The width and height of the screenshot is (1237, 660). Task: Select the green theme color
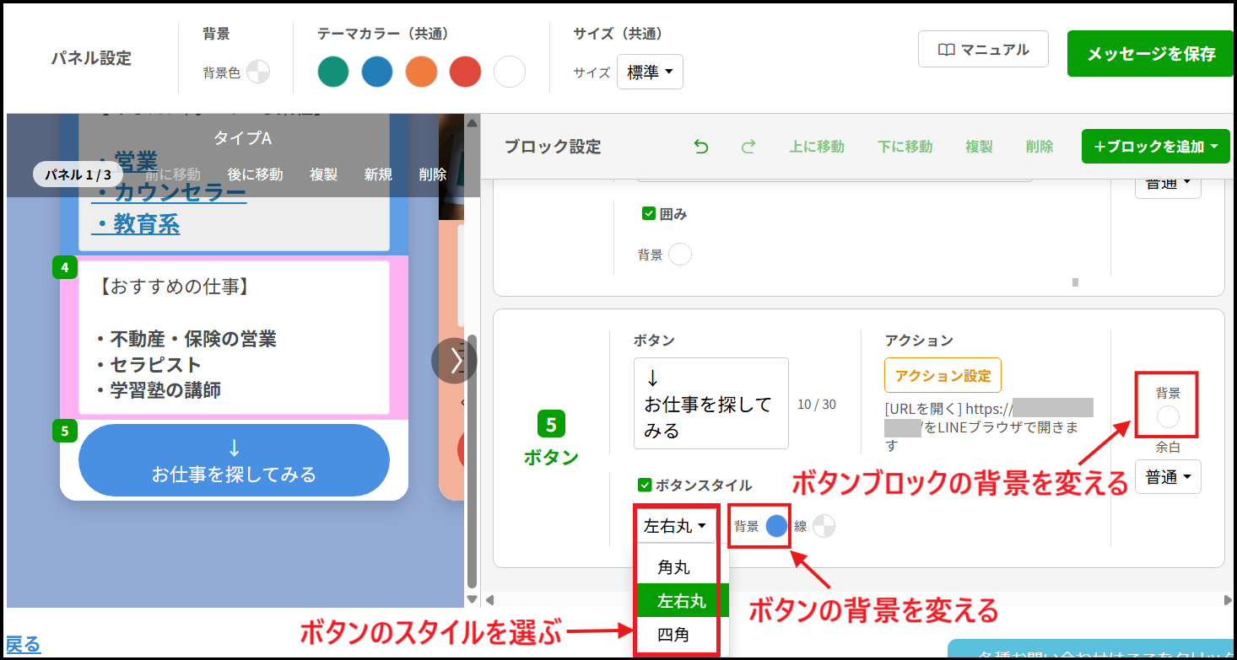[333, 72]
